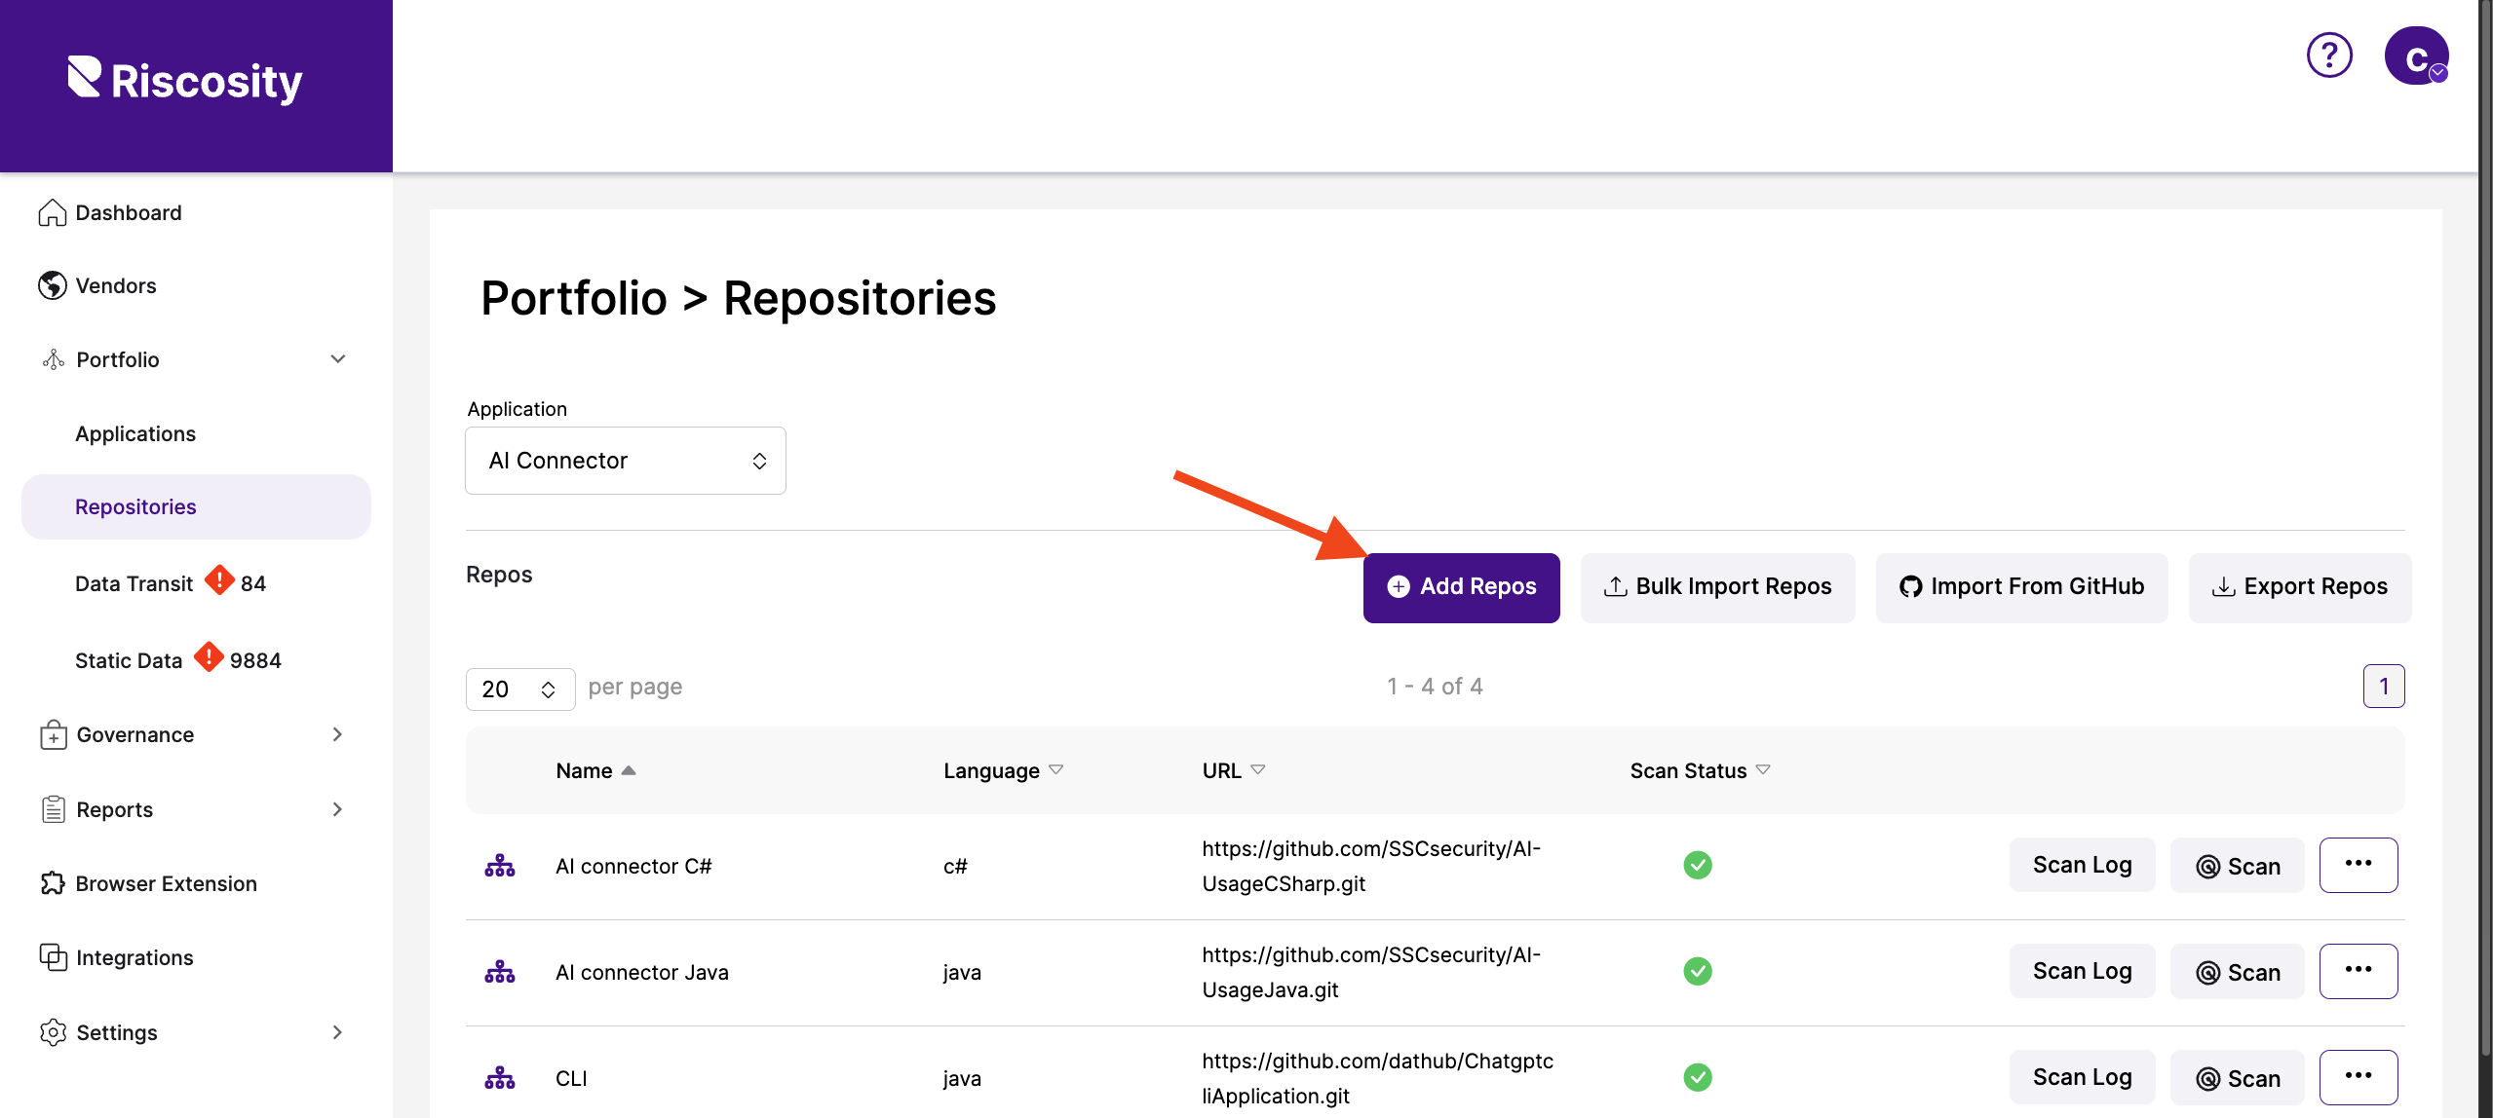This screenshot has height=1118, width=2493.
Task: Open Scan Log for CLI repo
Action: [2082, 1077]
